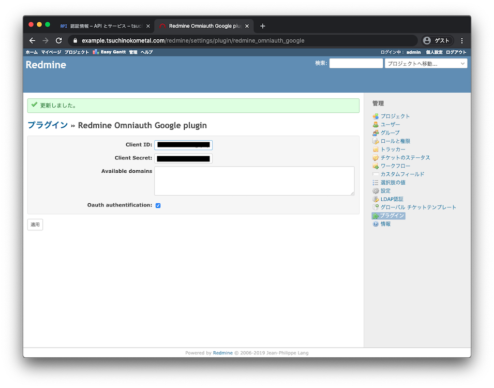Click the Available domains label
Image resolution: width=494 pixels, height=388 pixels.
tap(127, 171)
